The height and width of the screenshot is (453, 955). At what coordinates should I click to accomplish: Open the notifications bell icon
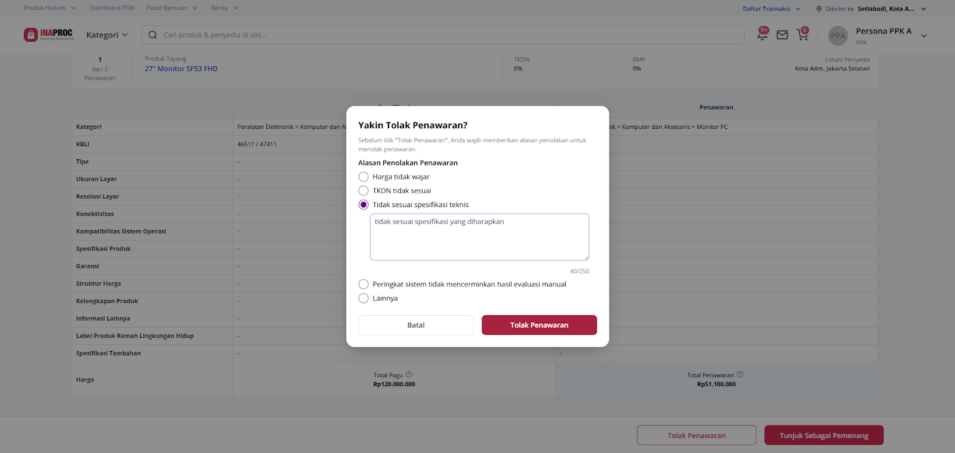[762, 35]
